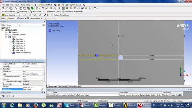Click the Rotate view tool icon
192x108 pixels.
point(43,8)
